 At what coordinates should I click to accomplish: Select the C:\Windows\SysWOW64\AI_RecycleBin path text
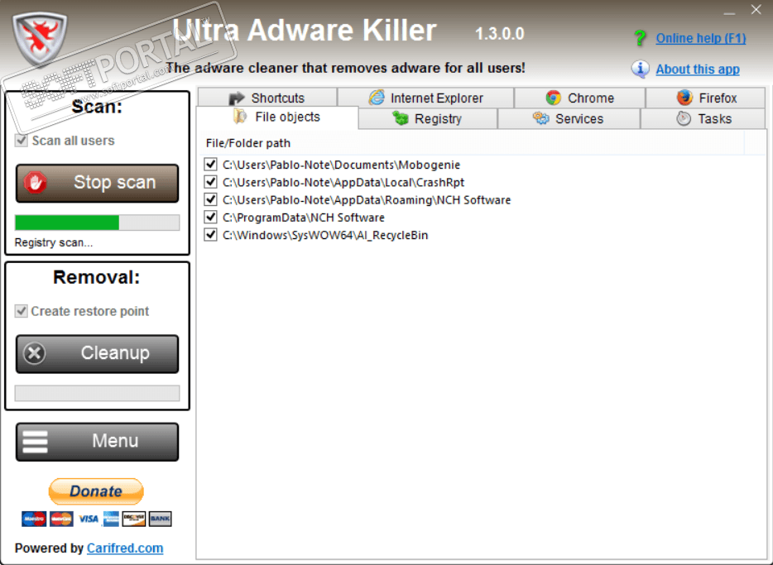pos(325,235)
